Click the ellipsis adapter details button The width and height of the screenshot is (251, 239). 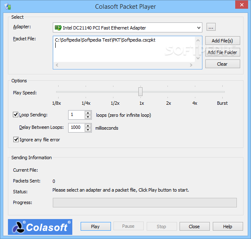click(x=211, y=27)
